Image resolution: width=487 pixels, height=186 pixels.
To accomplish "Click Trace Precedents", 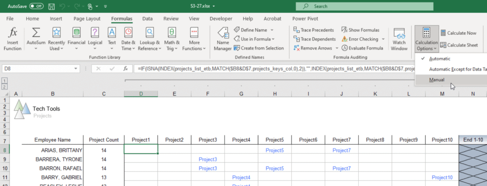I will pos(314,30).
